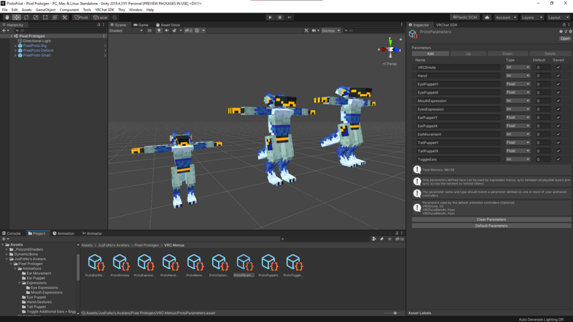573x322 pixels.
Task: Open Type dropdown for VRCEmote
Action: pos(518,67)
